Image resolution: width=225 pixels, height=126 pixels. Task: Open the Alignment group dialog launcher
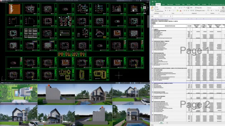coord(206,13)
